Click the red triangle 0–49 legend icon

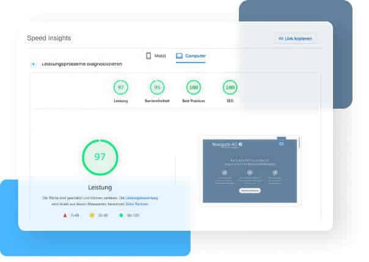[65, 215]
